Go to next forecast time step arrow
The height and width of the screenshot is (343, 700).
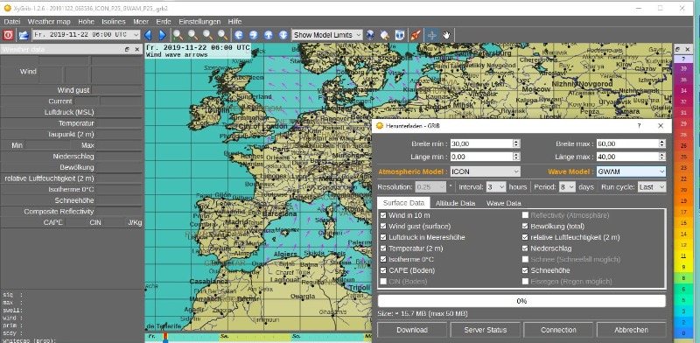[x=163, y=35]
